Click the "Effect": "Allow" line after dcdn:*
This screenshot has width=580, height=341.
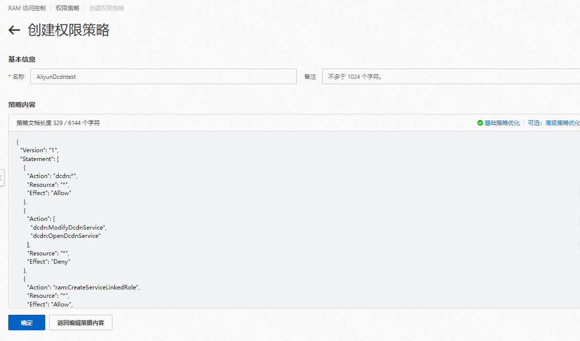coord(49,193)
